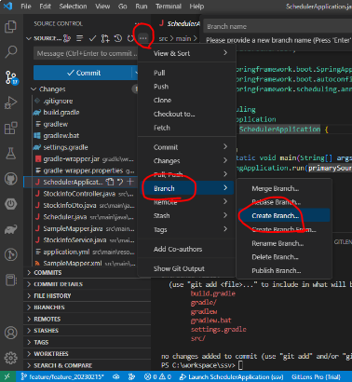Select the .gitignore changed file
Viewport: 352px width, 382px height.
pos(81,101)
